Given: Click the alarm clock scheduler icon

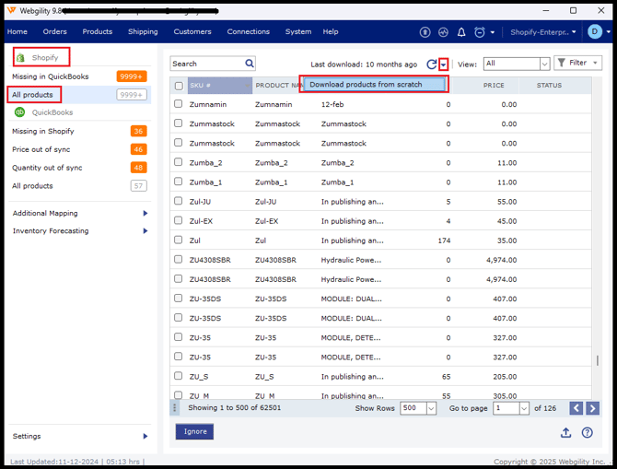Looking at the screenshot, I should click(x=479, y=32).
